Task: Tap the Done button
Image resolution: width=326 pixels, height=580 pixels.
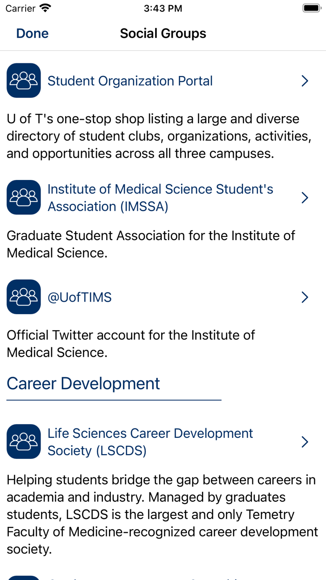Action: coord(32,34)
